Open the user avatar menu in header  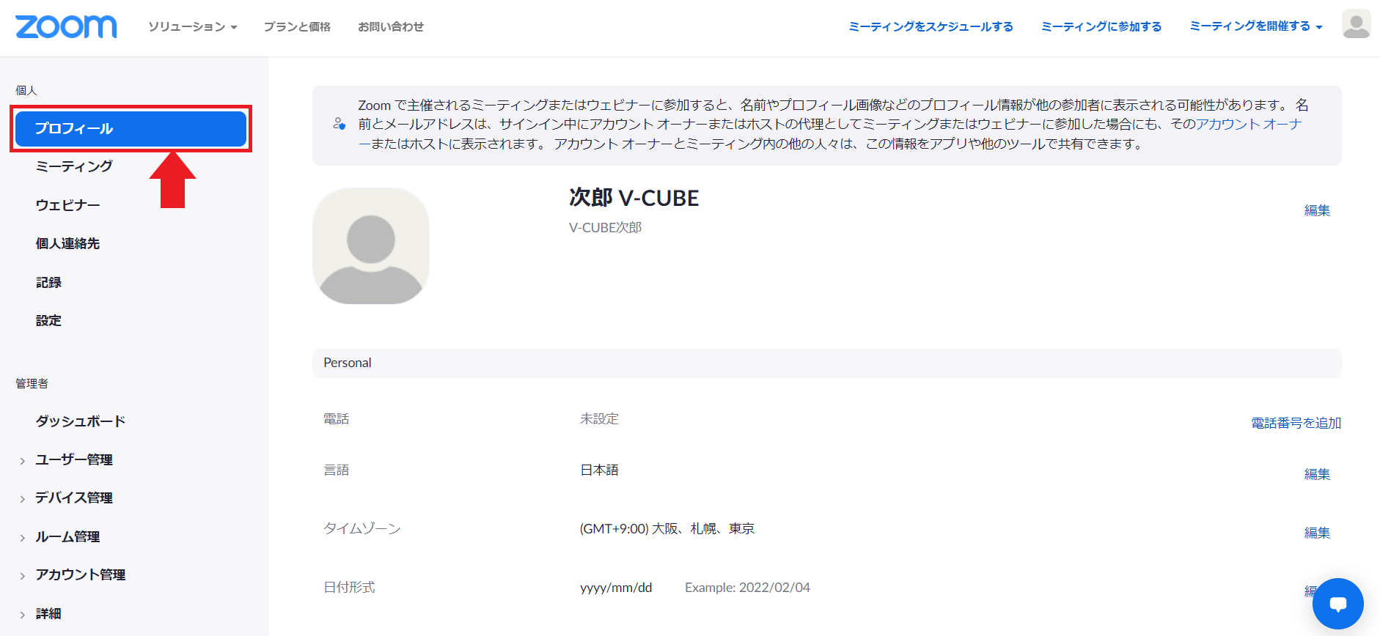tap(1356, 24)
